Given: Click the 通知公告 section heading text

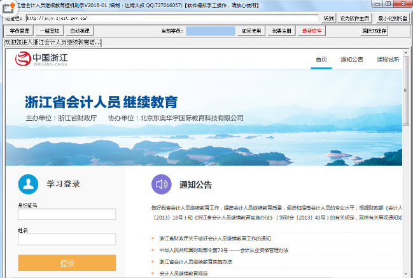Looking at the screenshot, I should pos(196,184).
